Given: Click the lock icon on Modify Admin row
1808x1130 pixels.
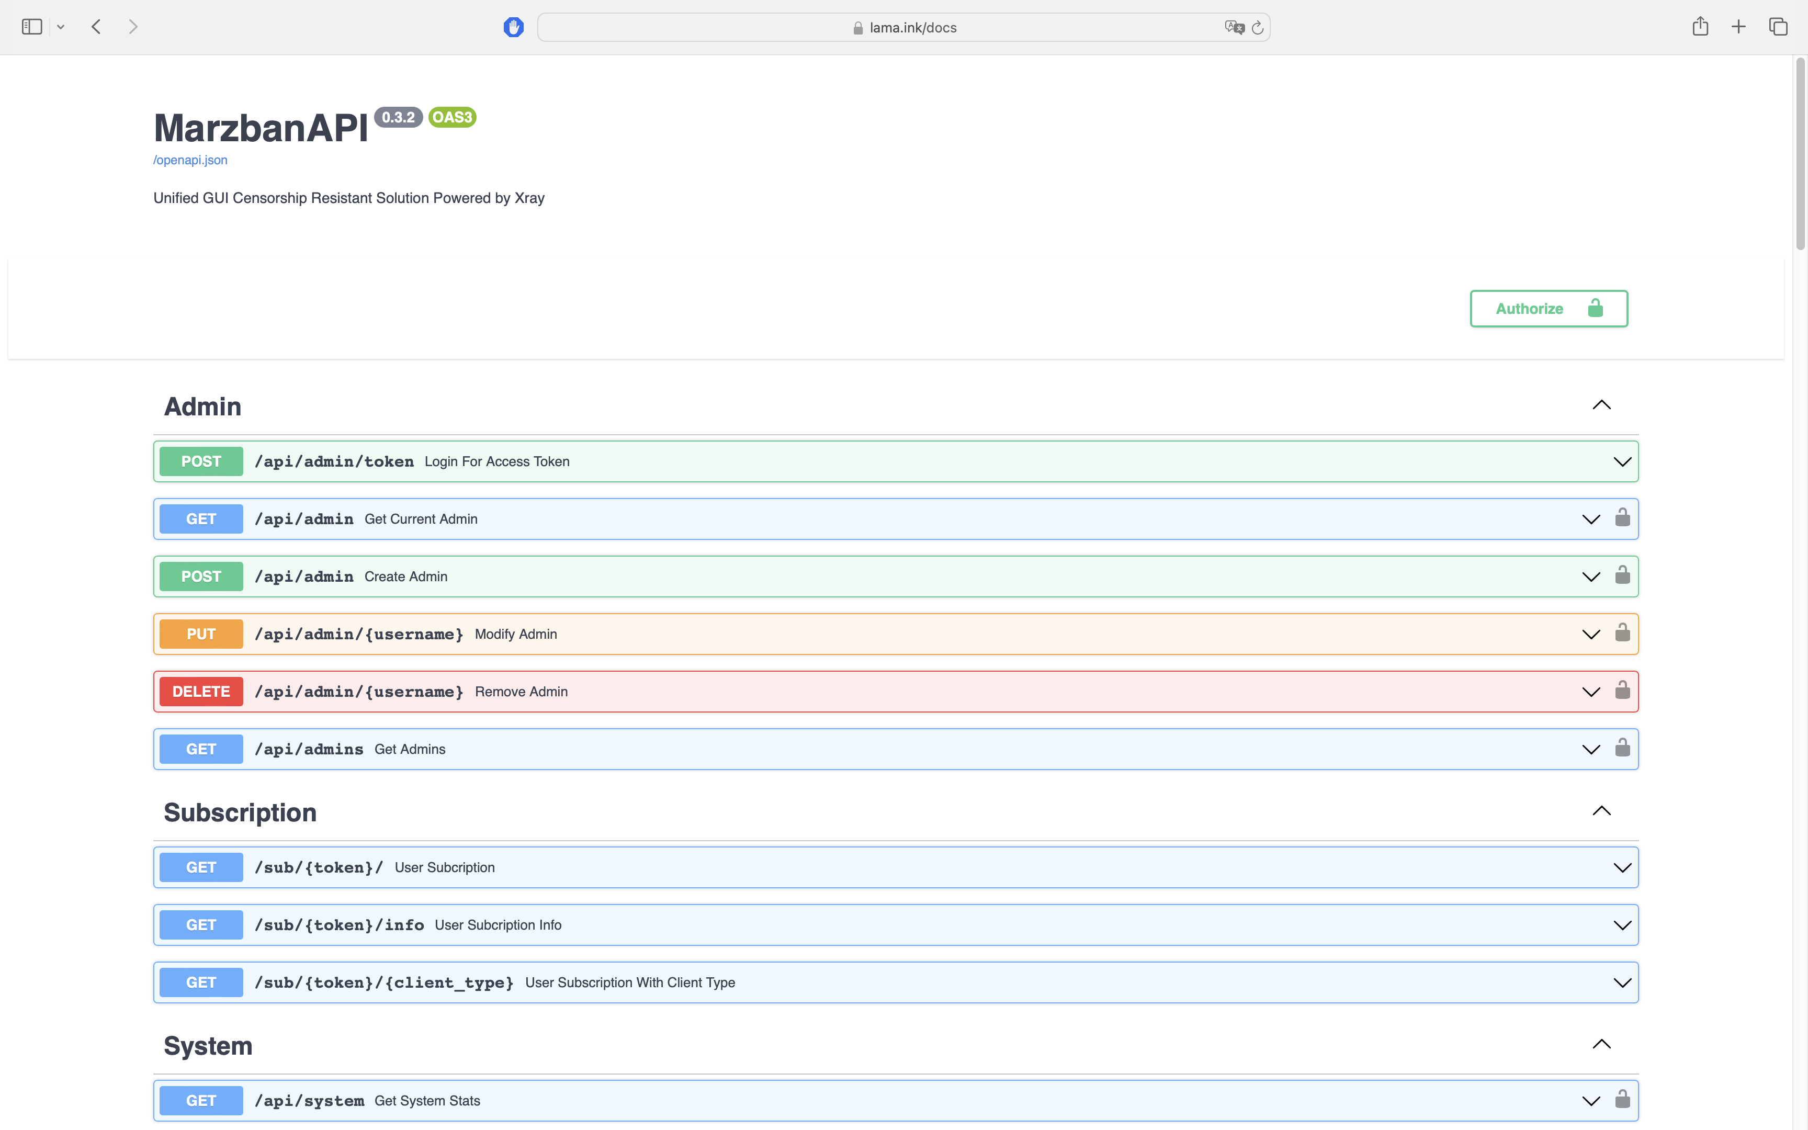Looking at the screenshot, I should tap(1622, 633).
